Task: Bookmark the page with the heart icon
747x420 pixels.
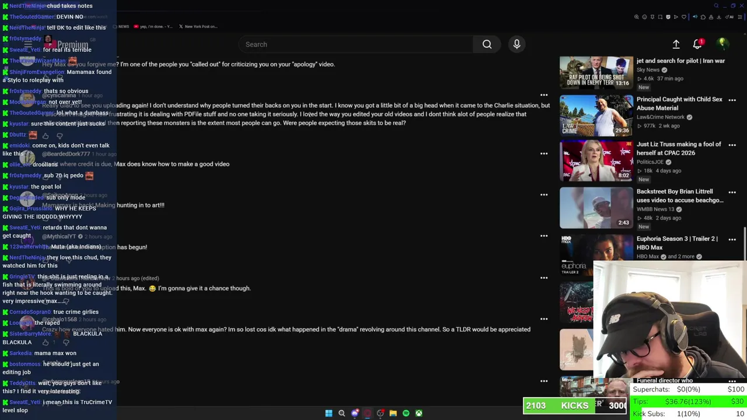Action: (684, 17)
